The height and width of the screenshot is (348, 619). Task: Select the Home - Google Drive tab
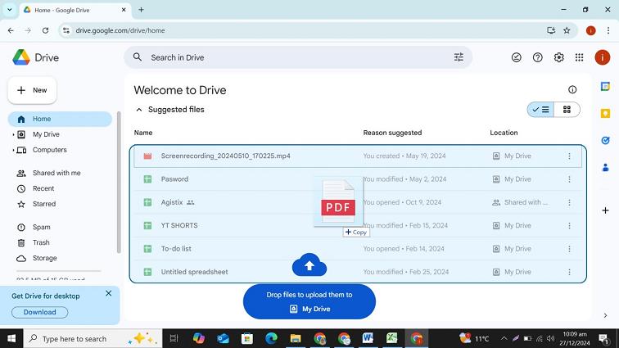(x=75, y=10)
